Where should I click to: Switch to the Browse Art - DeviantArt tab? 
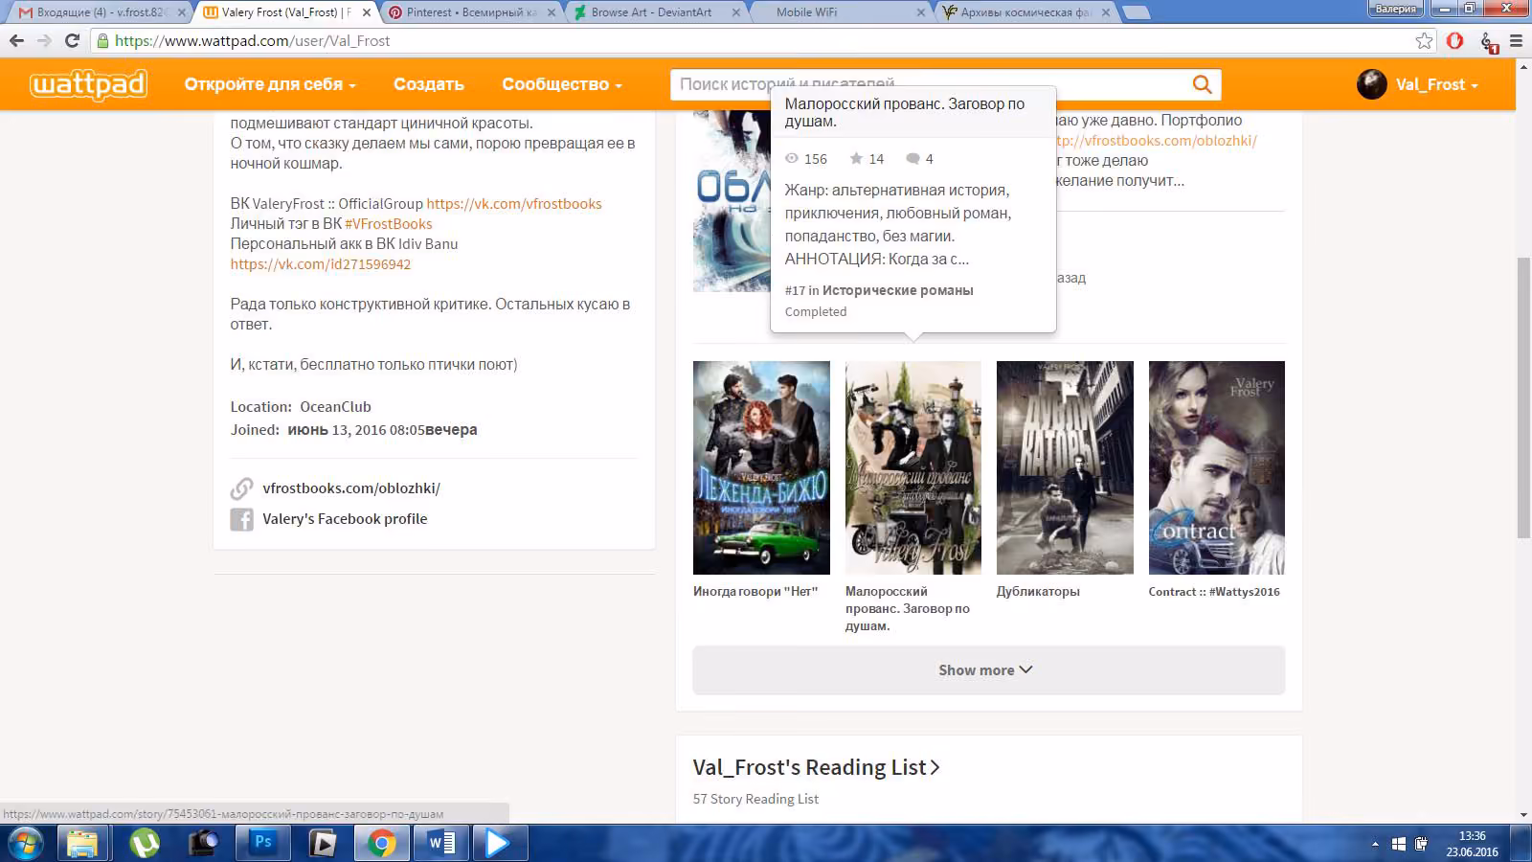[x=656, y=12]
